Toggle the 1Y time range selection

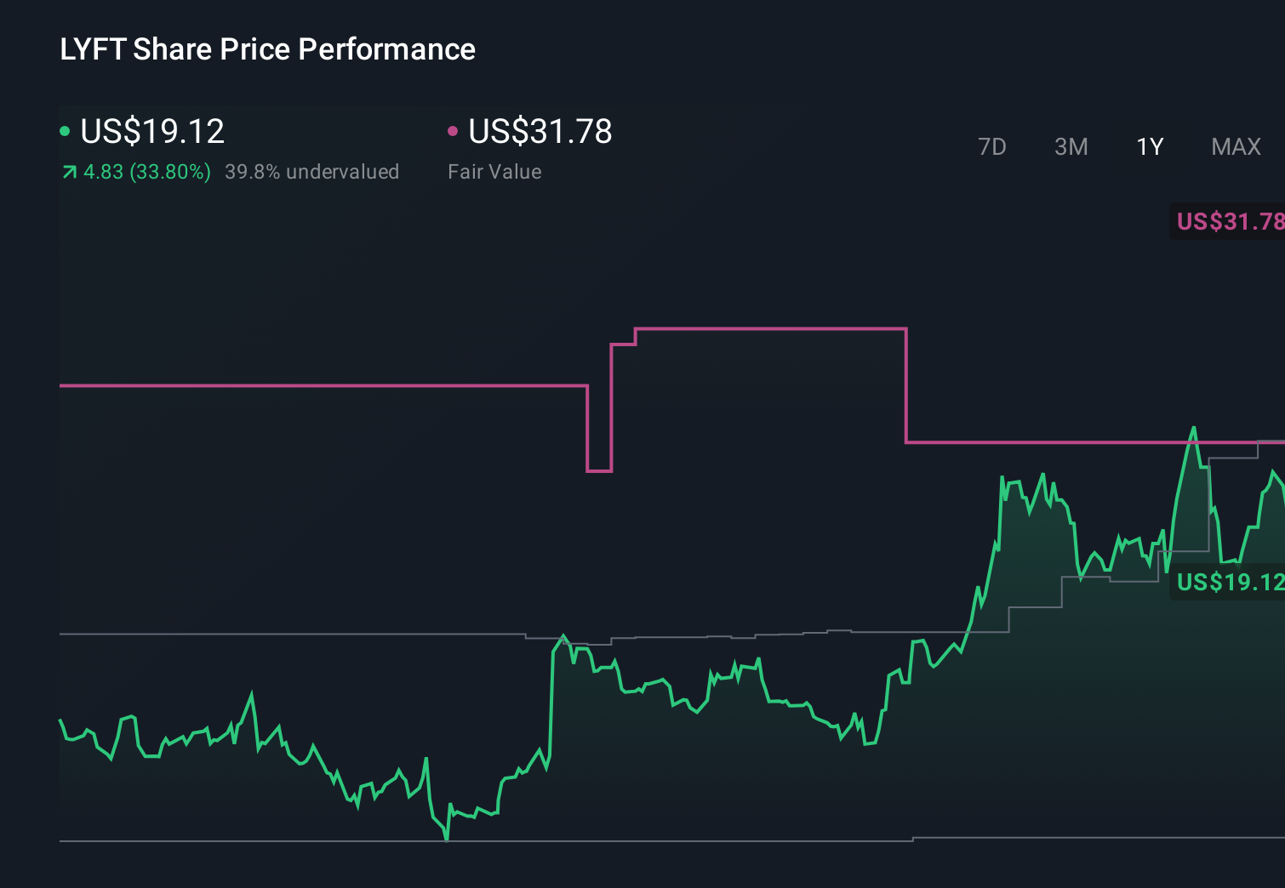(1150, 146)
